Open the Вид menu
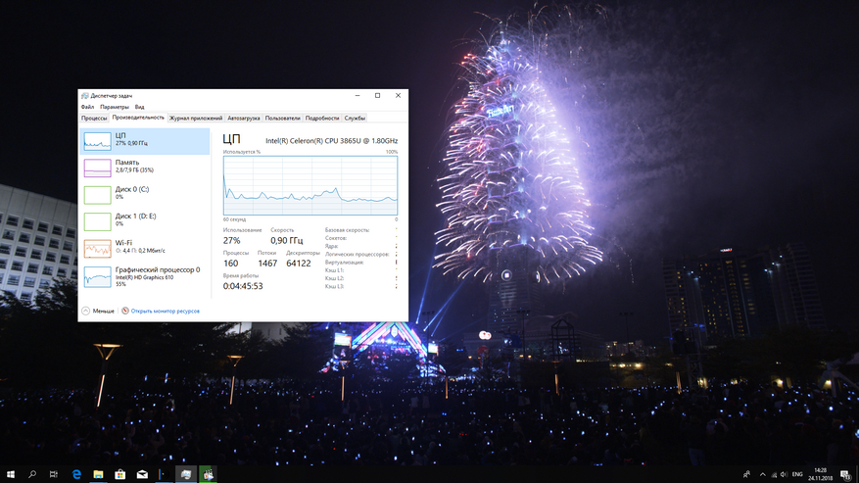The width and height of the screenshot is (859, 483). 139,107
